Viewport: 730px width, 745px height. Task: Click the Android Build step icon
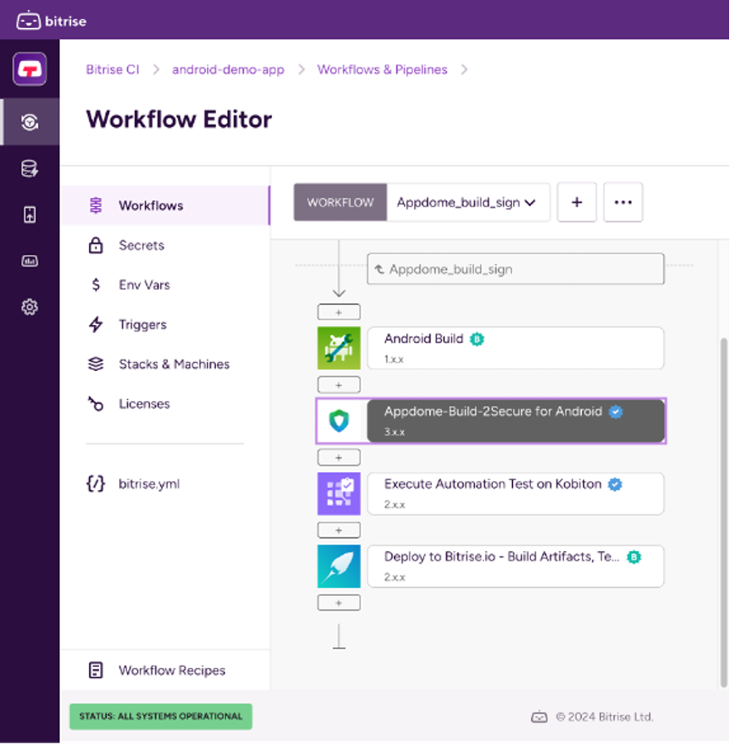click(338, 348)
